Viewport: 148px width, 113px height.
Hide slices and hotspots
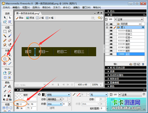coord(5,78)
